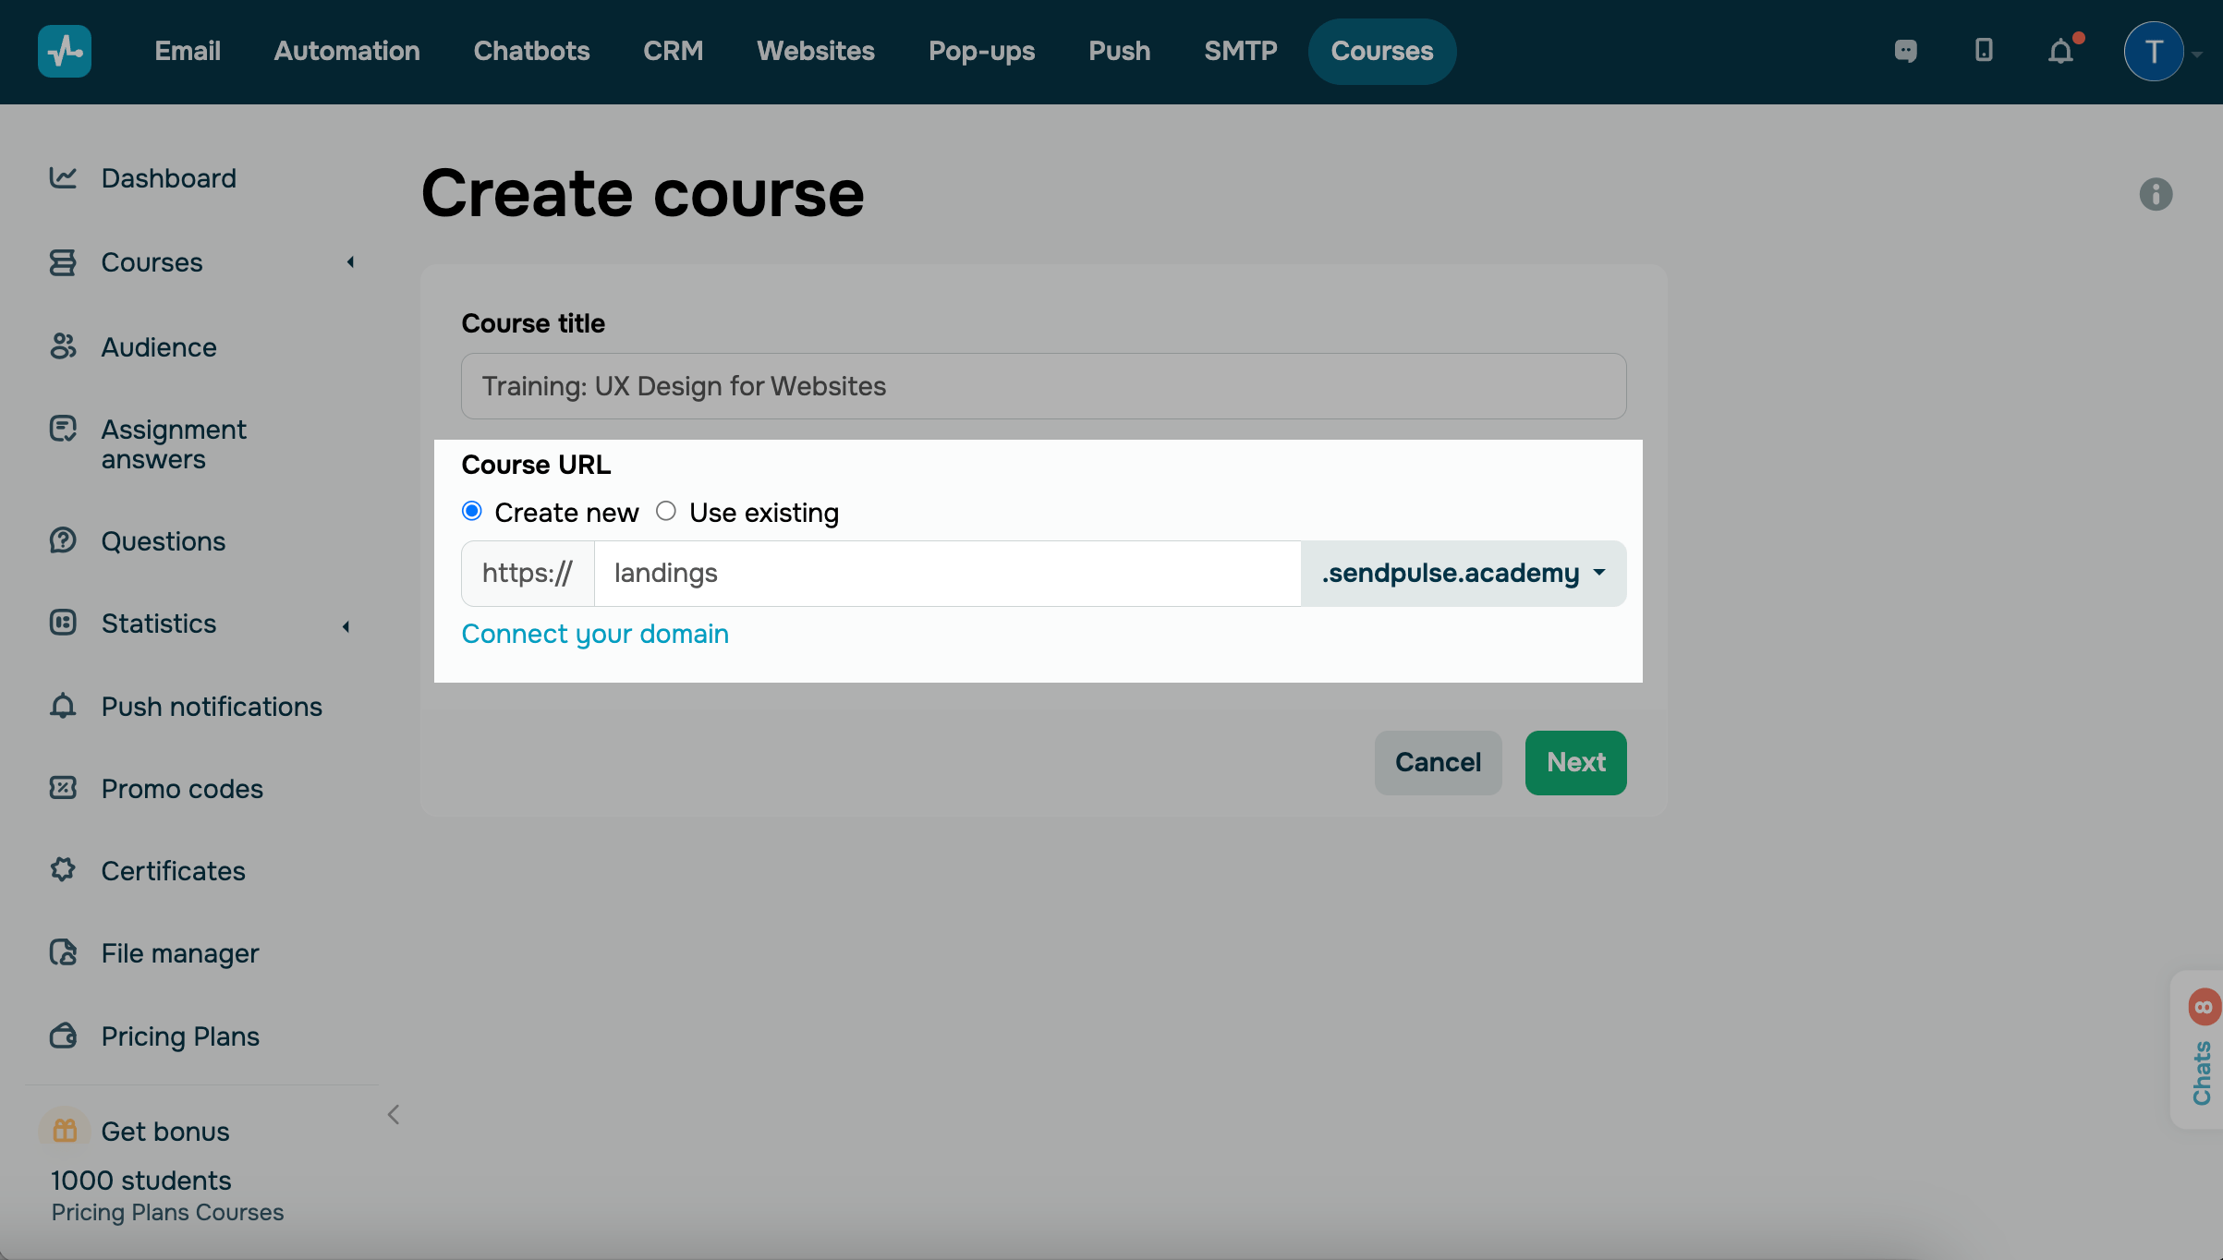Open Certificates badge icon in sidebar
The height and width of the screenshot is (1260, 2223).
(63, 870)
